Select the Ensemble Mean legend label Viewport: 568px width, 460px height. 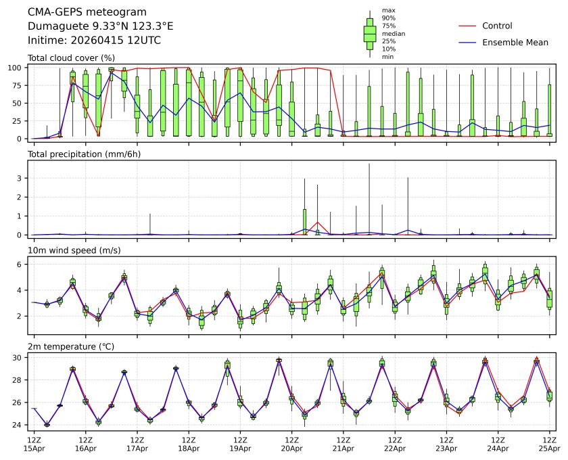515,42
